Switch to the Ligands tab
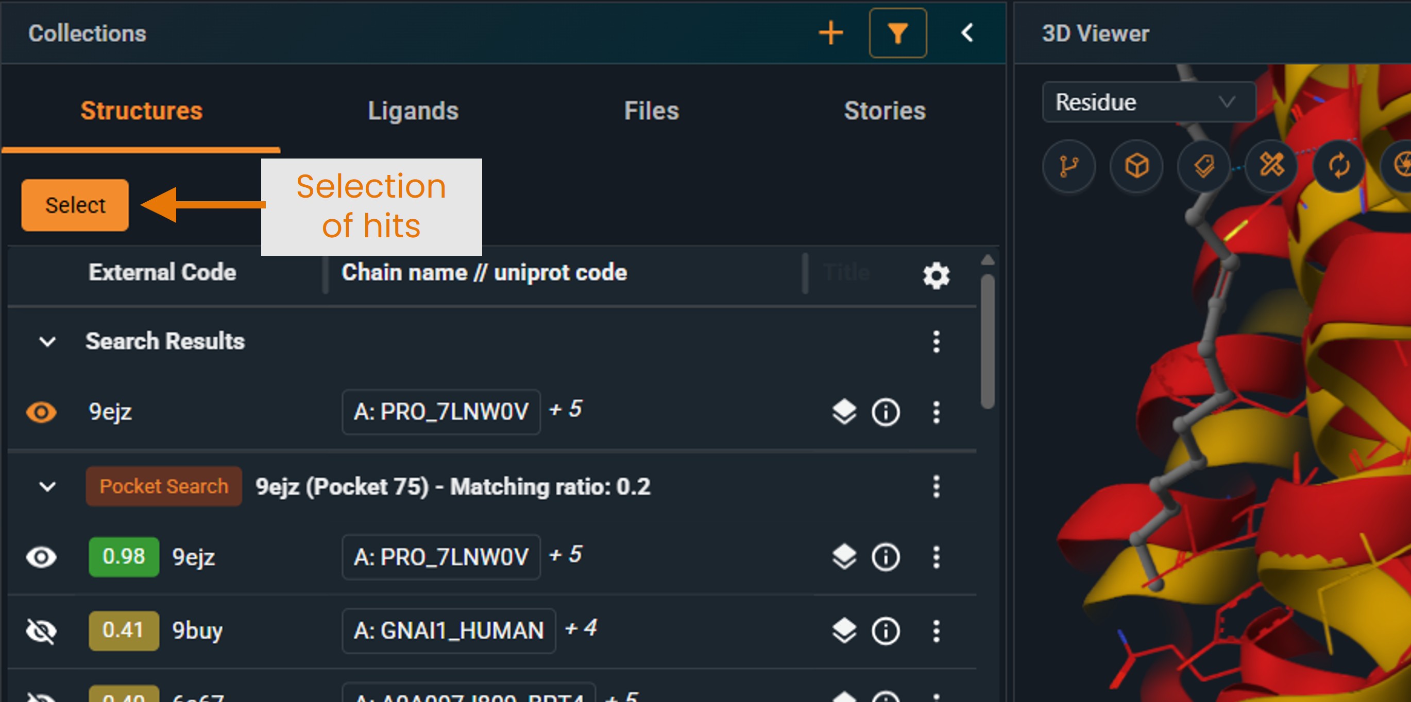 click(x=413, y=111)
